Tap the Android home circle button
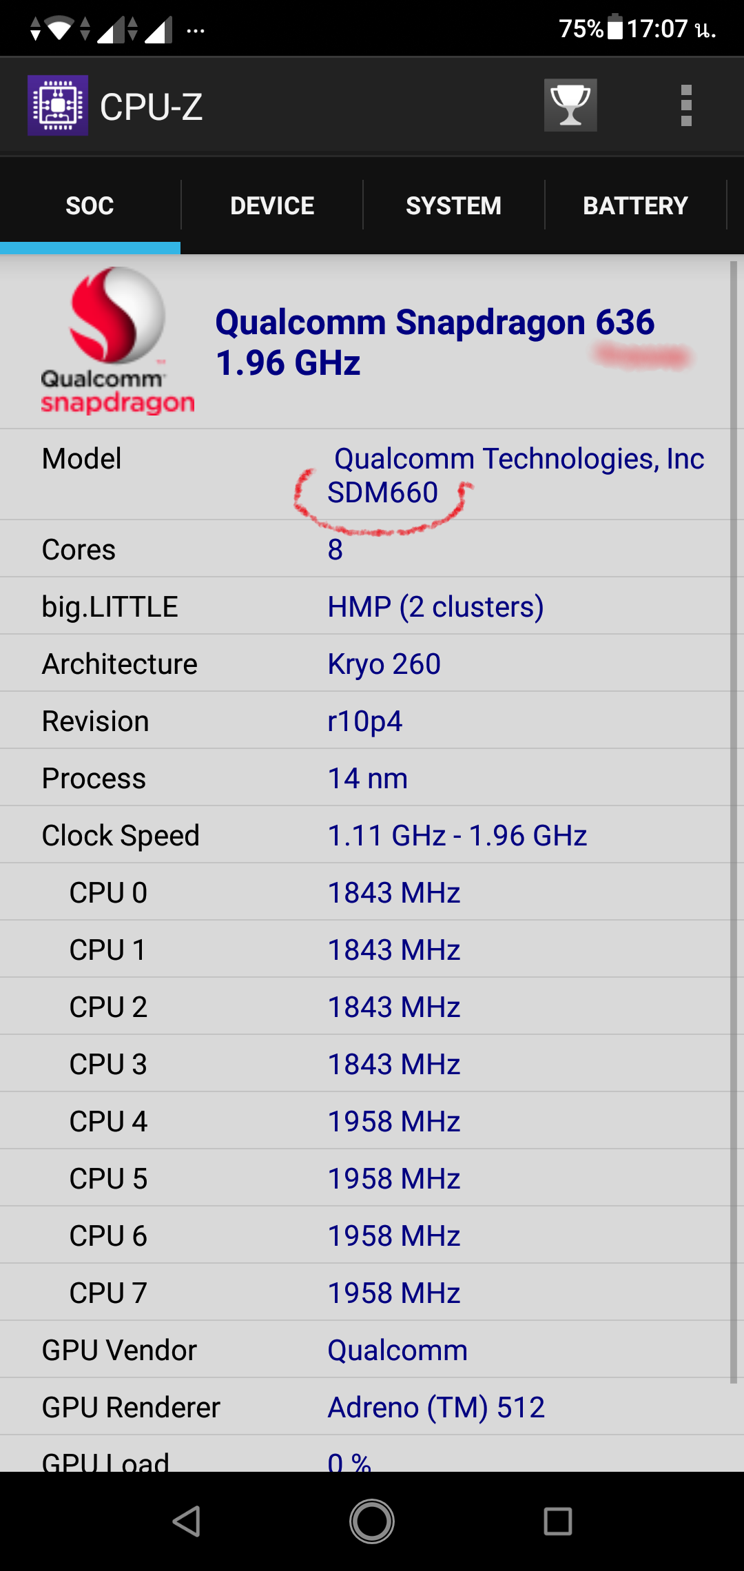744x1571 pixels. point(372,1521)
